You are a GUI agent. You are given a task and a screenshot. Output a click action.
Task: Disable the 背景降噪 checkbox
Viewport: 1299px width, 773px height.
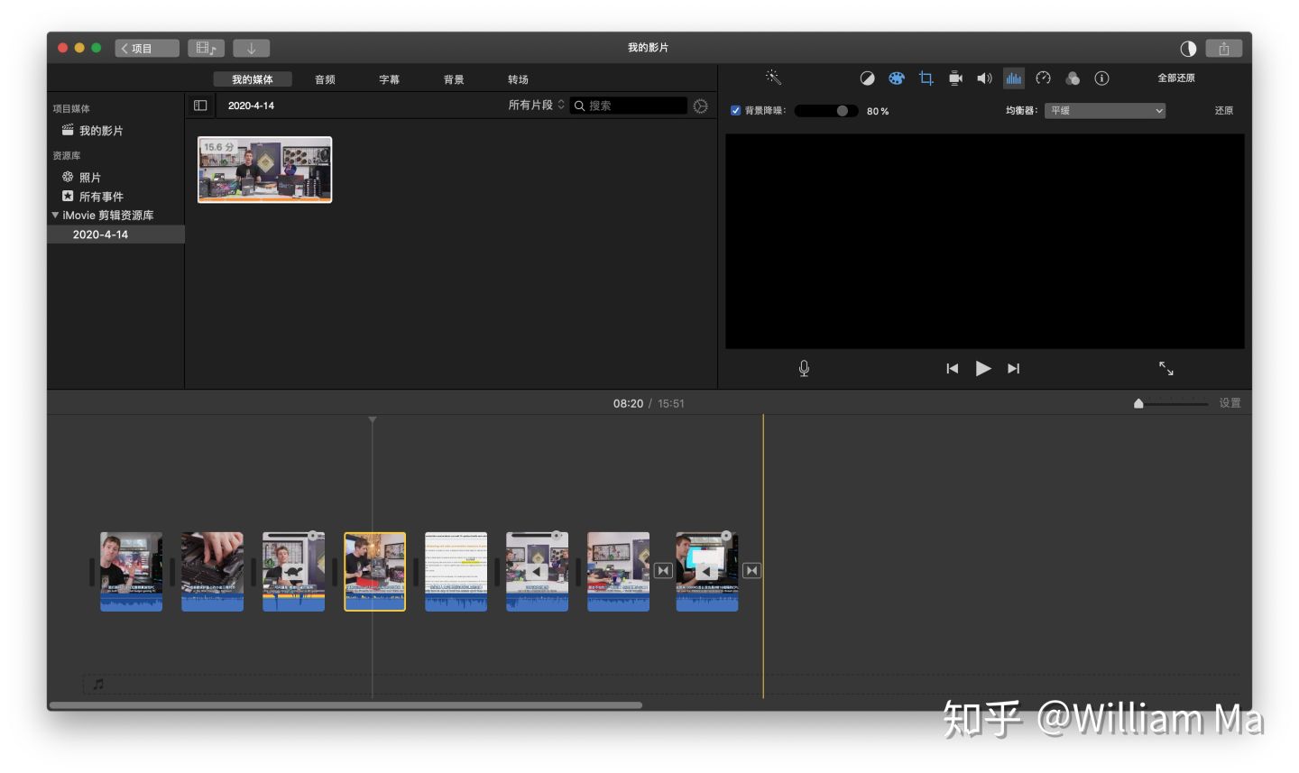point(736,110)
